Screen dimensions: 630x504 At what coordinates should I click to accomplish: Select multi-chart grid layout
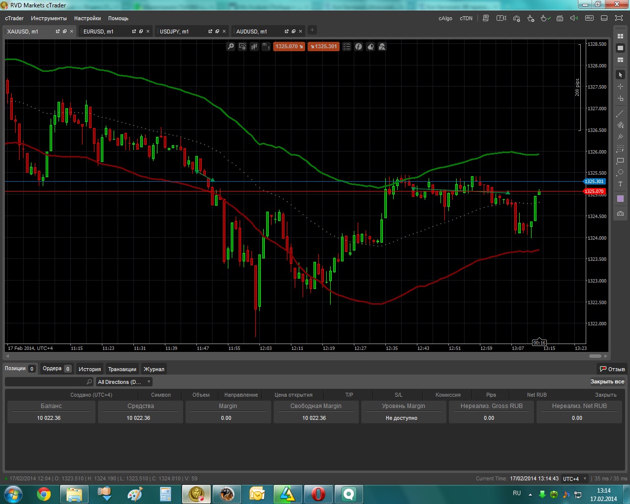620,36
